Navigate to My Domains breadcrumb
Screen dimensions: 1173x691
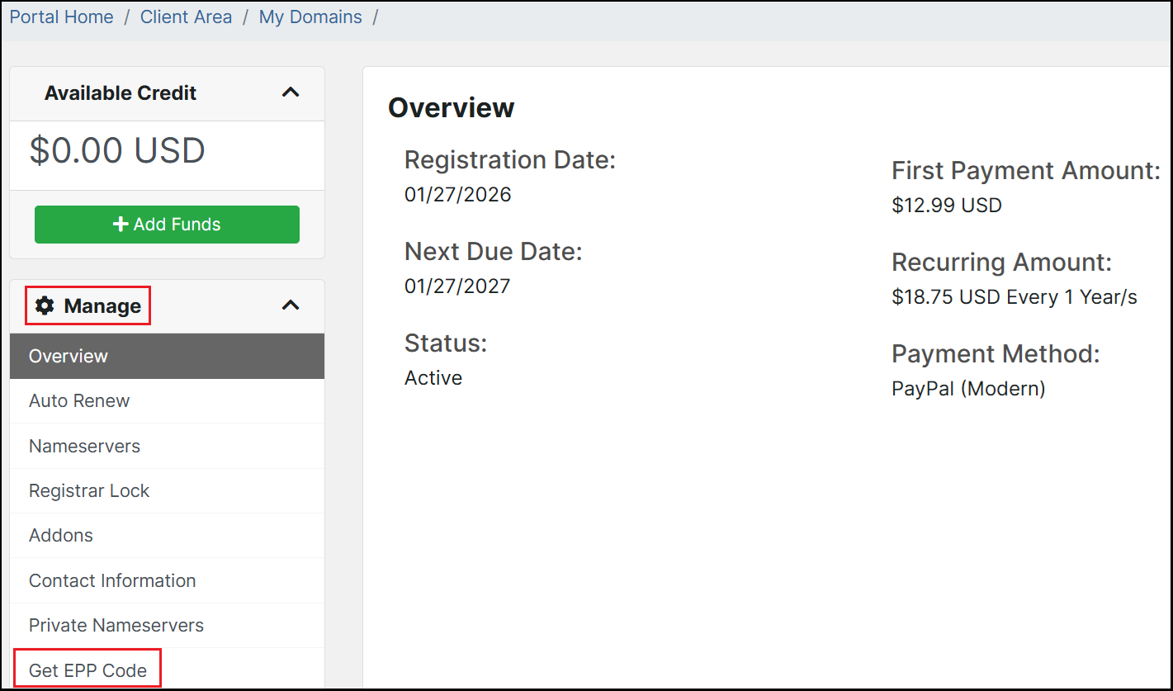tap(310, 17)
